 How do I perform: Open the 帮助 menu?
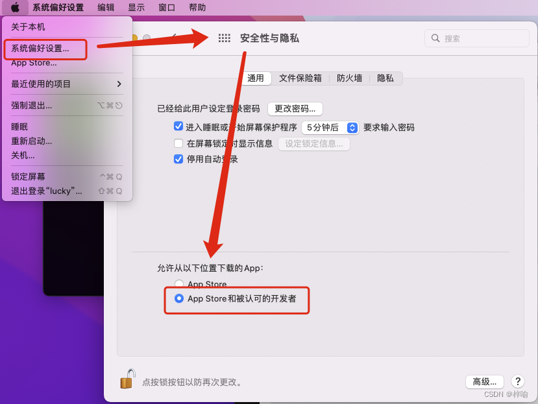point(197,8)
